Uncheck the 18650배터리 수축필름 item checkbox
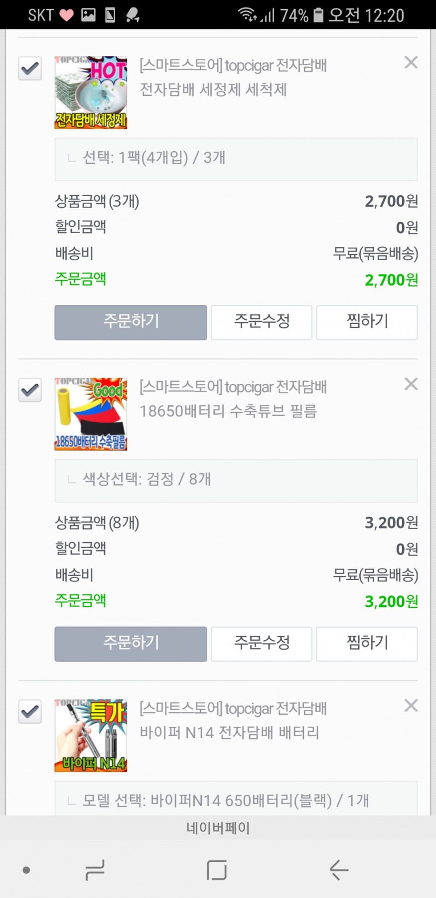This screenshot has height=898, width=436. tap(30, 389)
